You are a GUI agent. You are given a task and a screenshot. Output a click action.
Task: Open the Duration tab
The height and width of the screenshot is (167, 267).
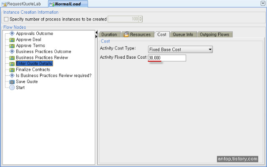click(x=109, y=35)
